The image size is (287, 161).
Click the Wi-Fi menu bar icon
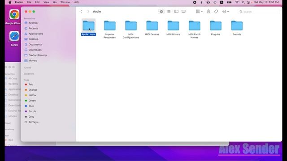point(237,2)
